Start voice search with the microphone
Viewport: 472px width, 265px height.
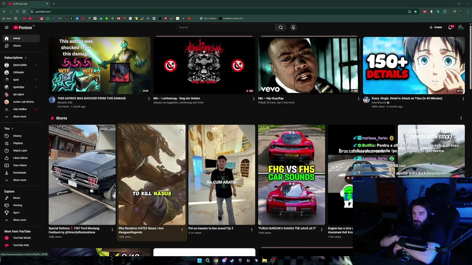(x=293, y=27)
